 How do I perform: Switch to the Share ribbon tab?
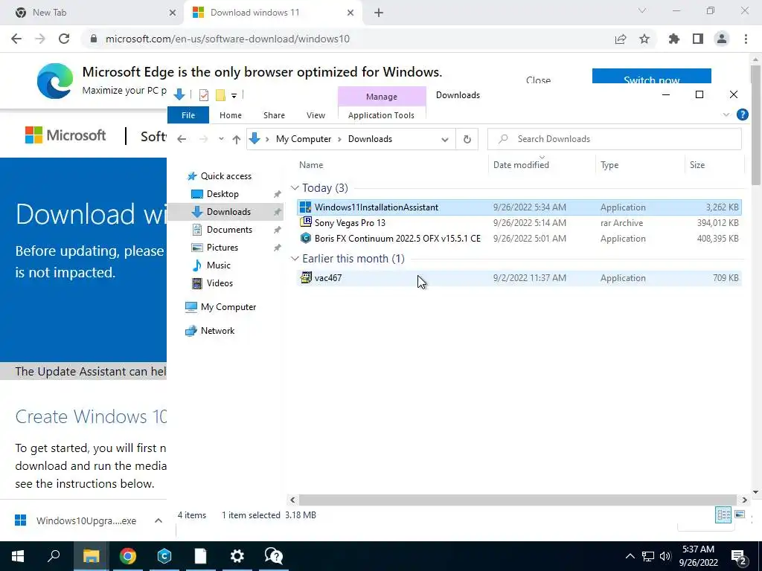[274, 115]
